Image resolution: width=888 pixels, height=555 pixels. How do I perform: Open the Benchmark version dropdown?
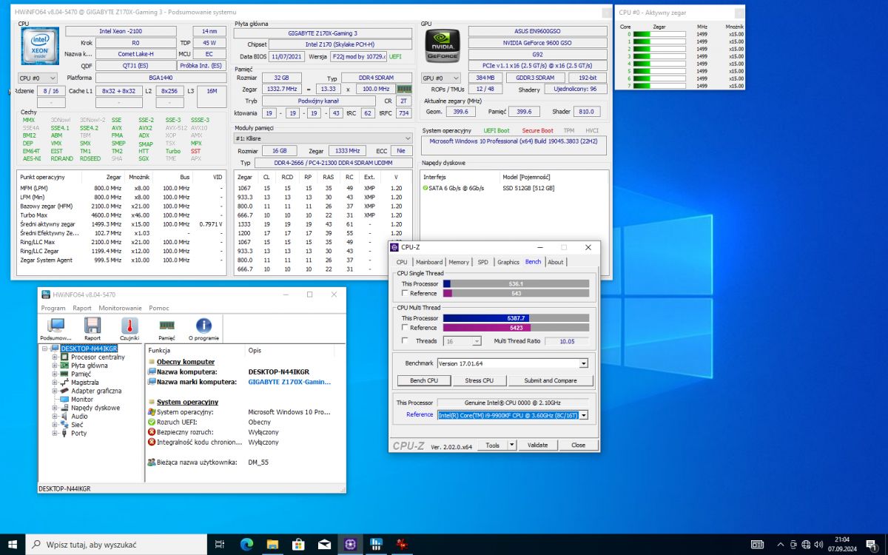pyautogui.click(x=583, y=363)
